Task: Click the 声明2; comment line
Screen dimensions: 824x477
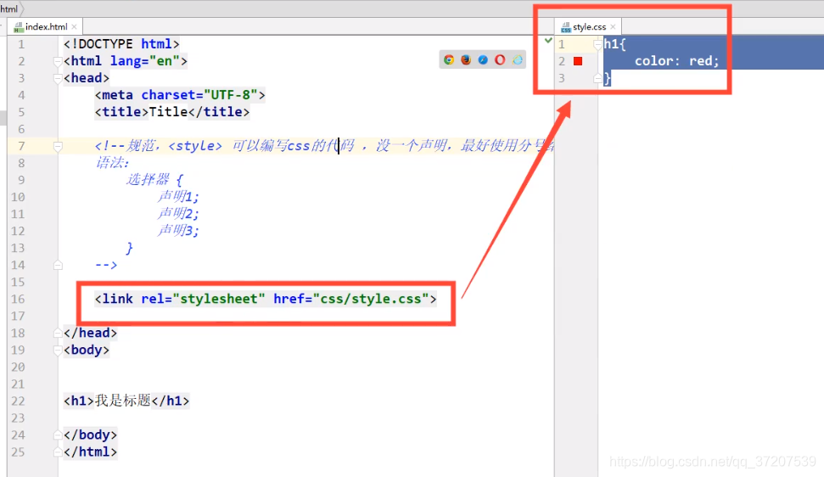Action: point(178,214)
